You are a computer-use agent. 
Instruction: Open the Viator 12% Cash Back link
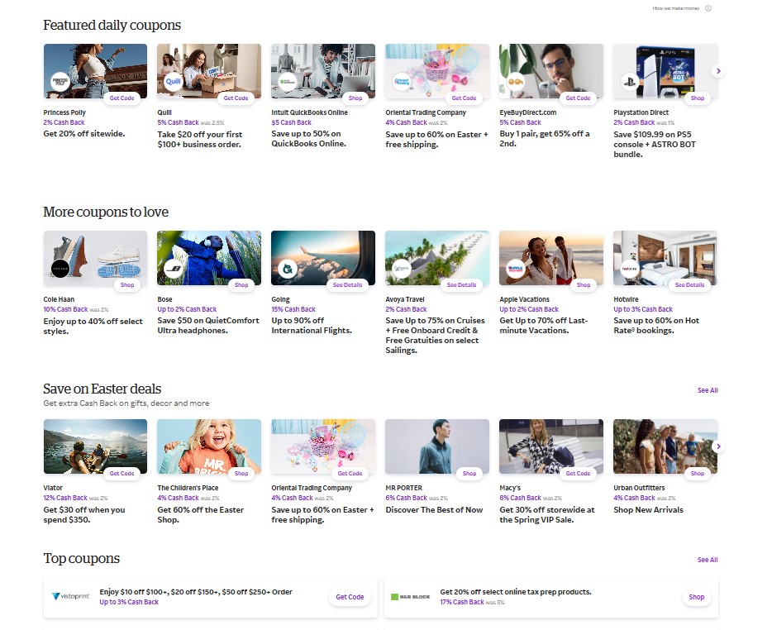pos(65,498)
